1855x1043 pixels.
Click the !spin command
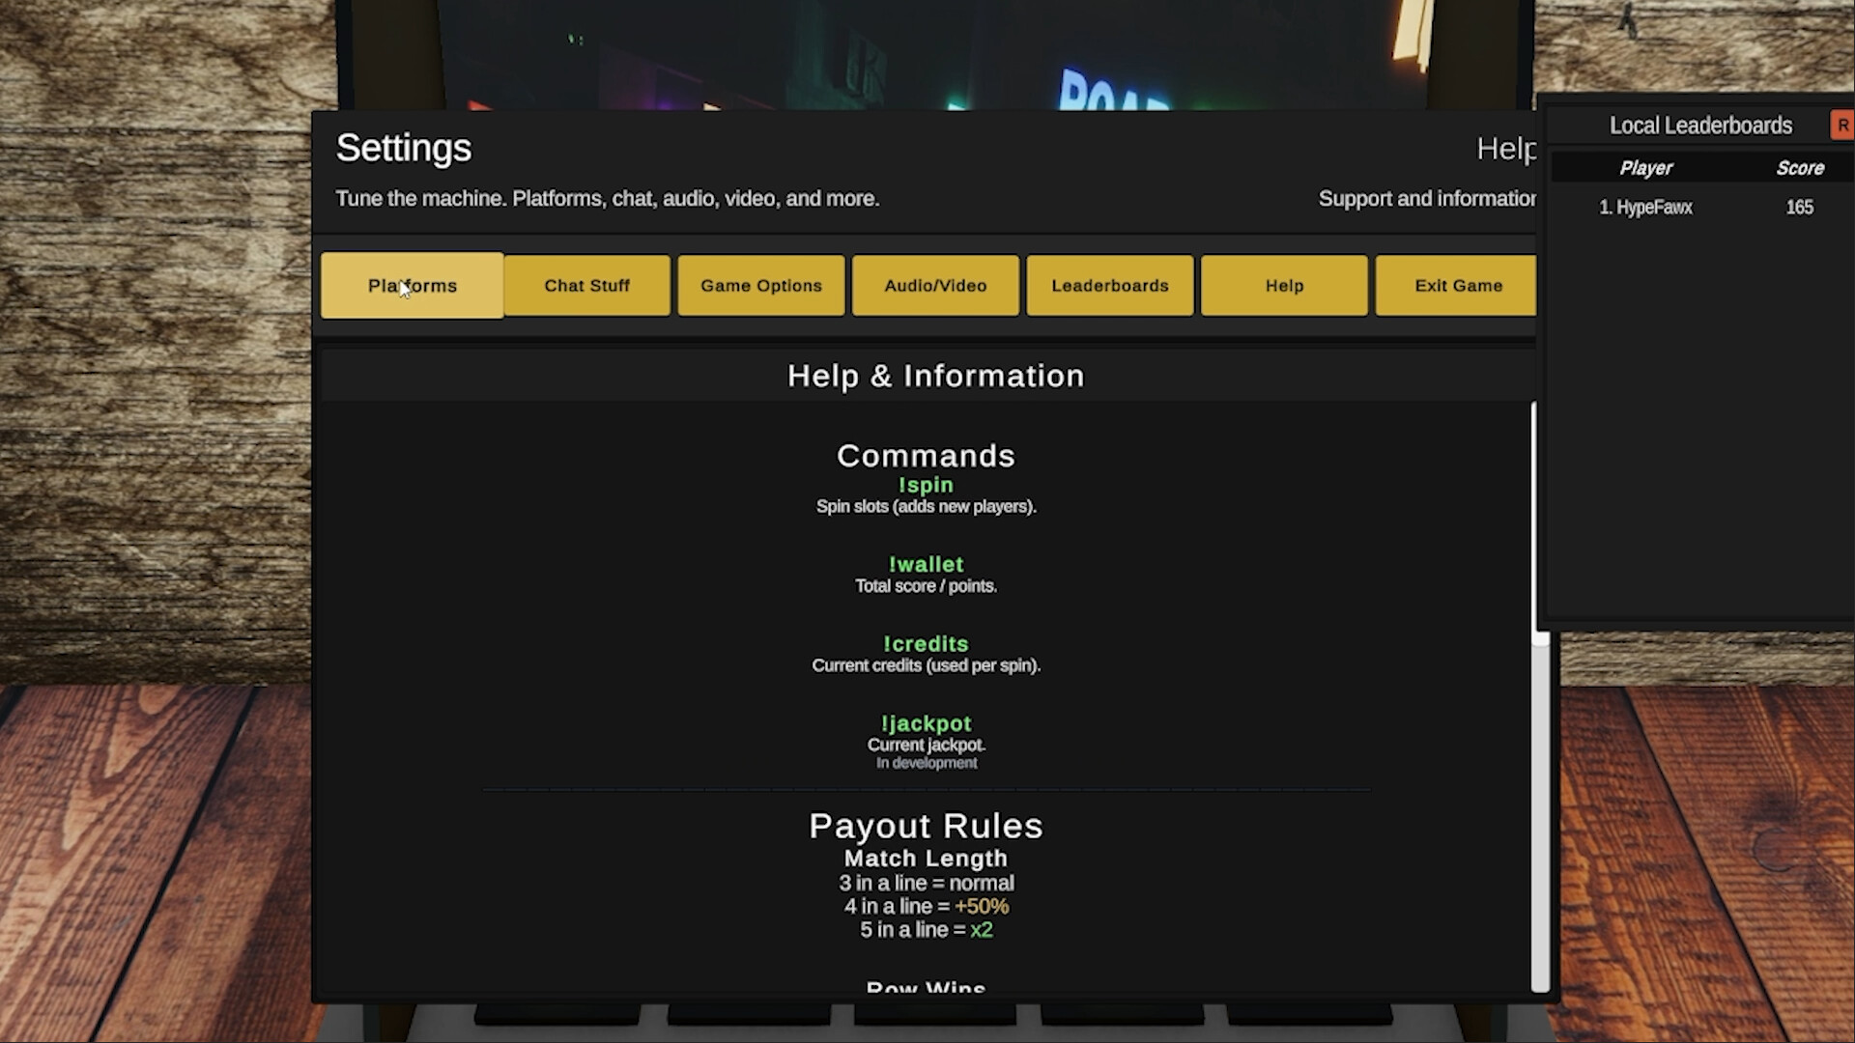tap(926, 485)
